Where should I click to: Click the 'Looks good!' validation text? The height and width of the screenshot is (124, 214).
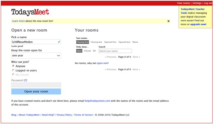[17, 46]
